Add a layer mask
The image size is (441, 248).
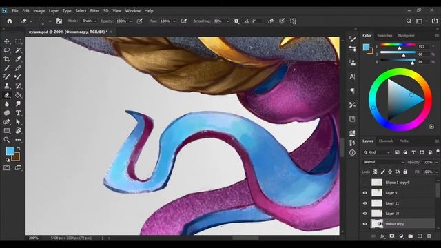[392, 236]
